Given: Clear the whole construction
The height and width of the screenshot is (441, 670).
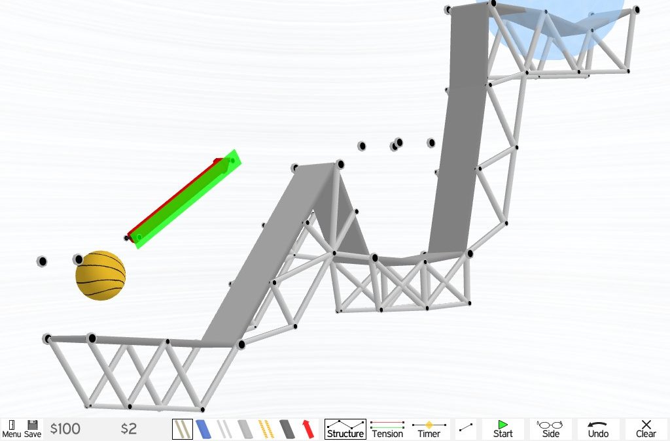Looking at the screenshot, I should pos(646,429).
